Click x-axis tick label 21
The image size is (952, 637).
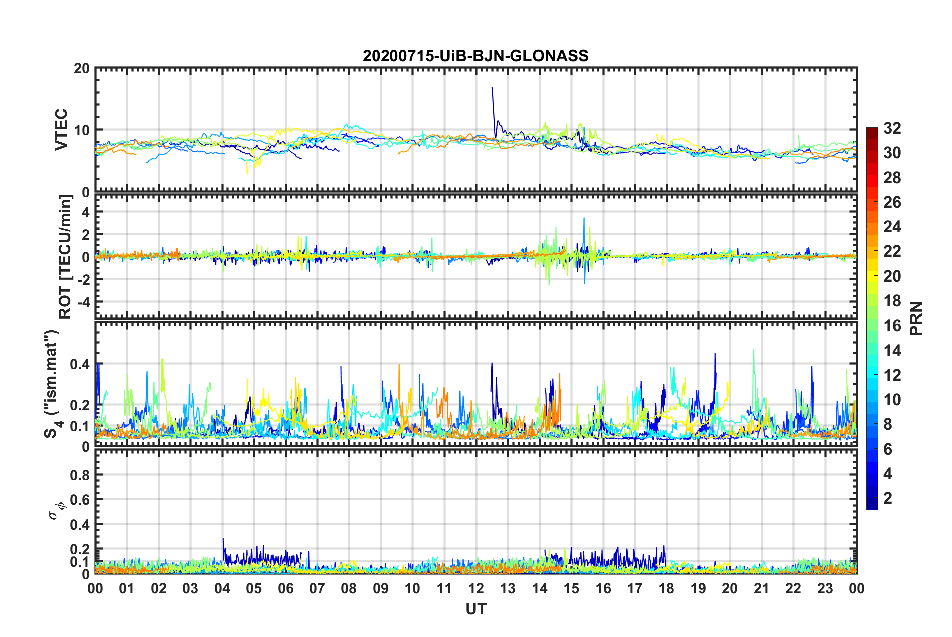coord(762,588)
